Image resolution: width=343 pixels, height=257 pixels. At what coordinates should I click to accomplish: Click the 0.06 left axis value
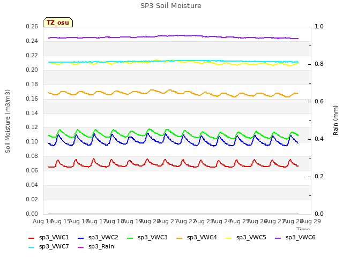pyautogui.click(x=32, y=170)
